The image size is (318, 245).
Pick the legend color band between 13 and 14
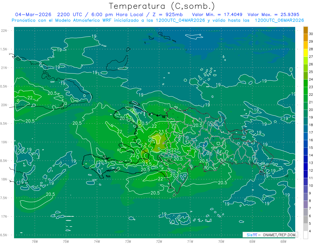306,159
